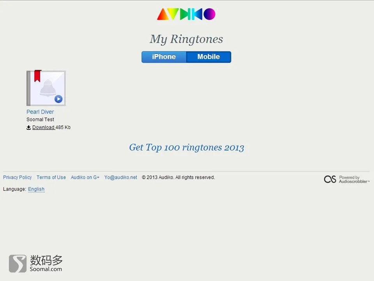Open the Pearl Diver title link

click(40, 112)
